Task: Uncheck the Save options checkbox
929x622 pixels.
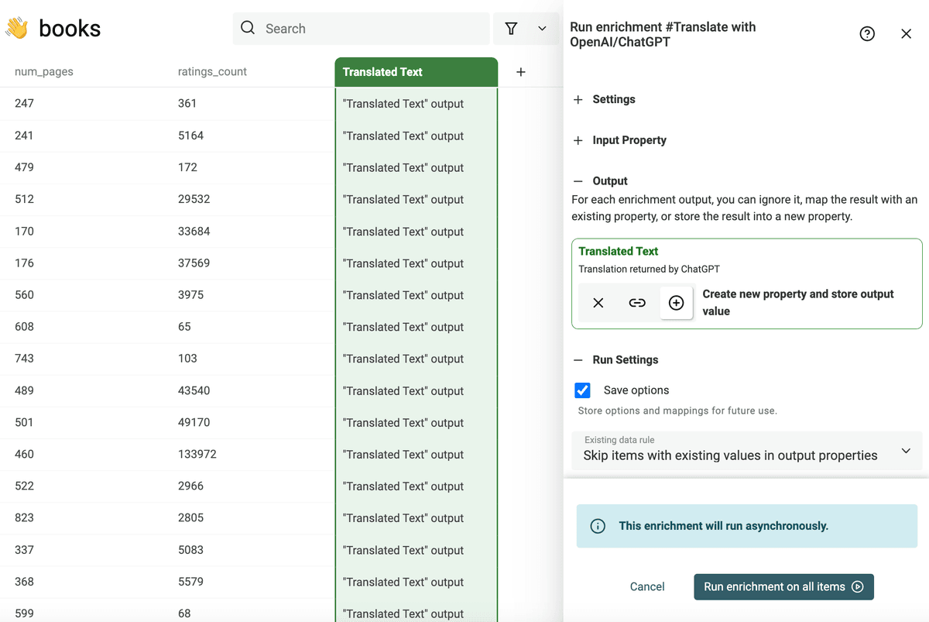Action: 583,390
